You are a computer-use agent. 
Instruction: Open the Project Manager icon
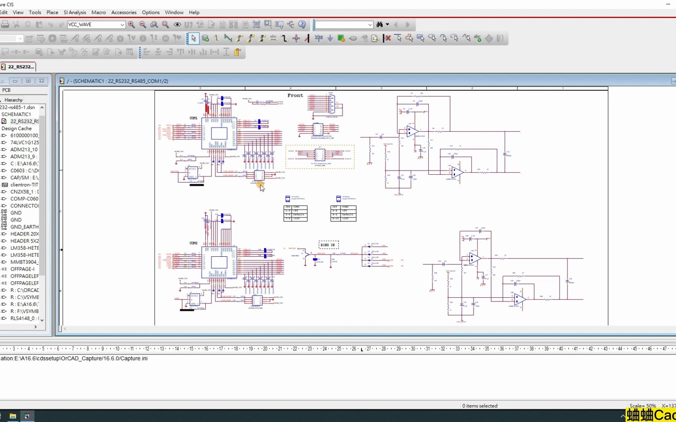[x=291, y=25]
